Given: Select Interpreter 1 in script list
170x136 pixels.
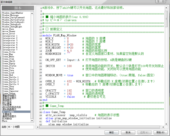Looking at the screenshot, I should point(10,36).
